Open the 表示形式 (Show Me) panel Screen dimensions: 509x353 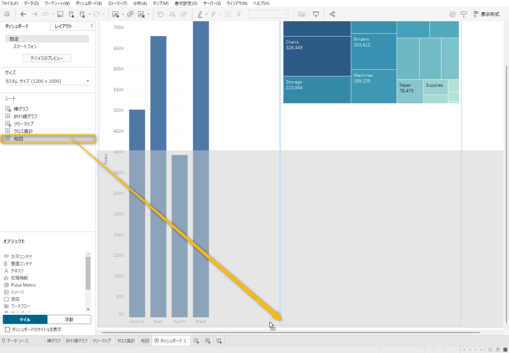point(486,14)
